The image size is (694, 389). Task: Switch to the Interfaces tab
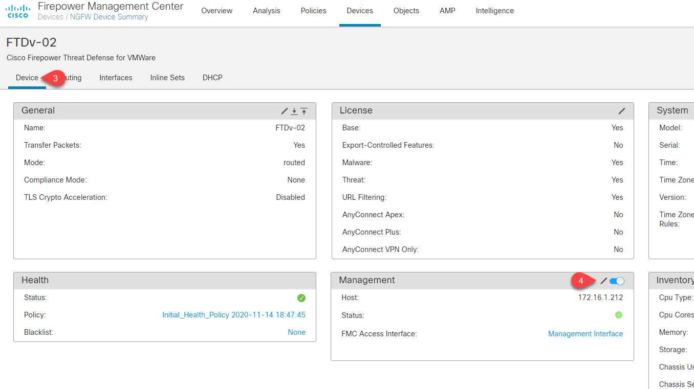(116, 77)
